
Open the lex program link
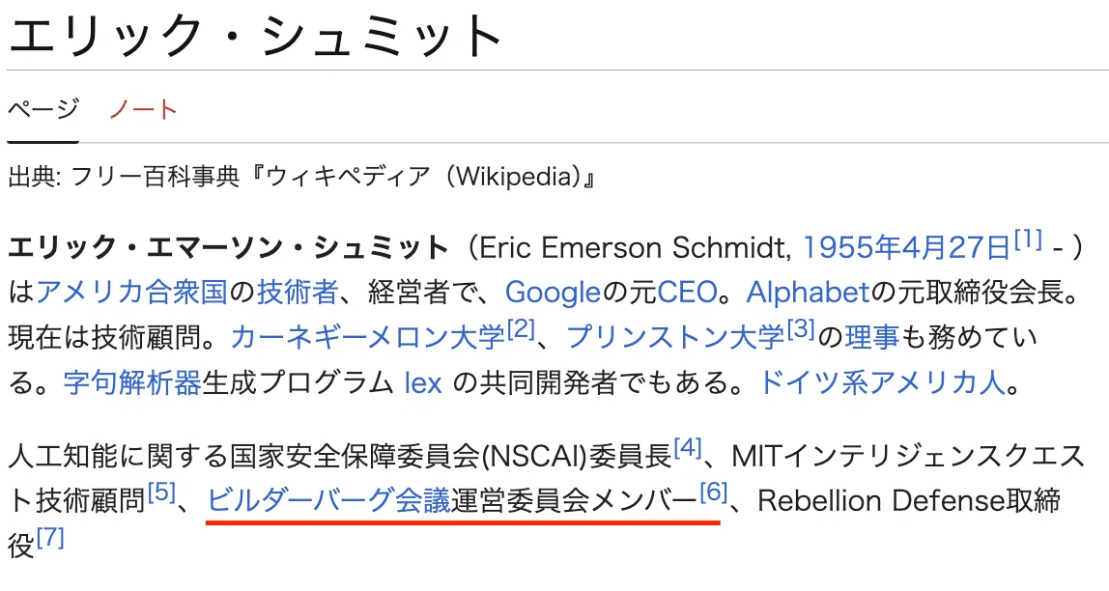coord(423,384)
